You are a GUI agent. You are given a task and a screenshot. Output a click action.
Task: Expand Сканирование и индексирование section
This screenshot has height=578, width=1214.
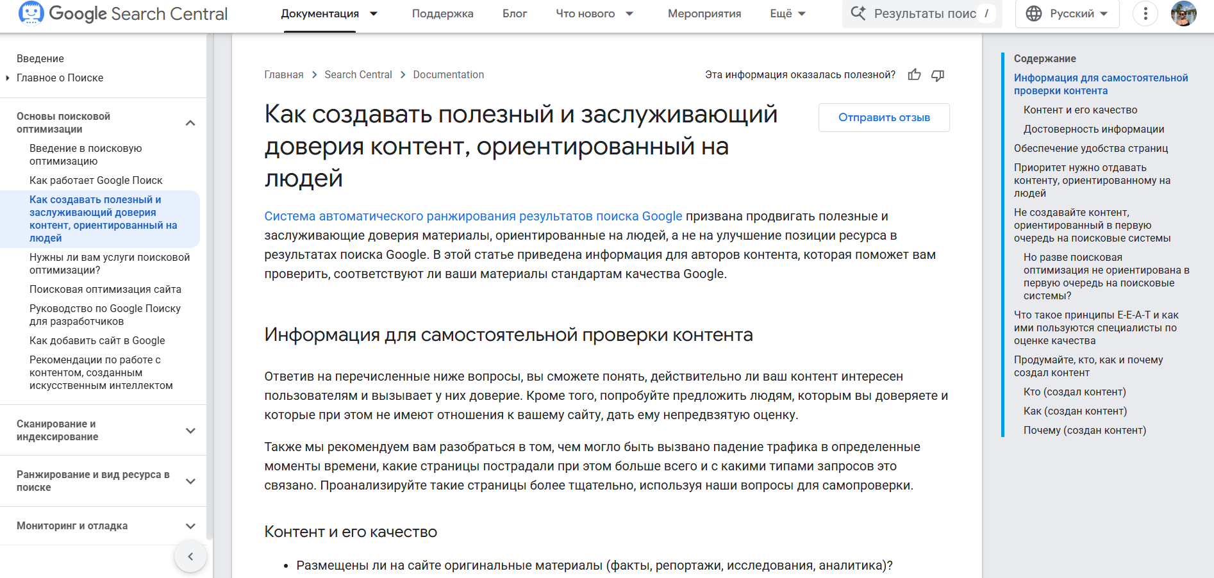pyautogui.click(x=190, y=431)
